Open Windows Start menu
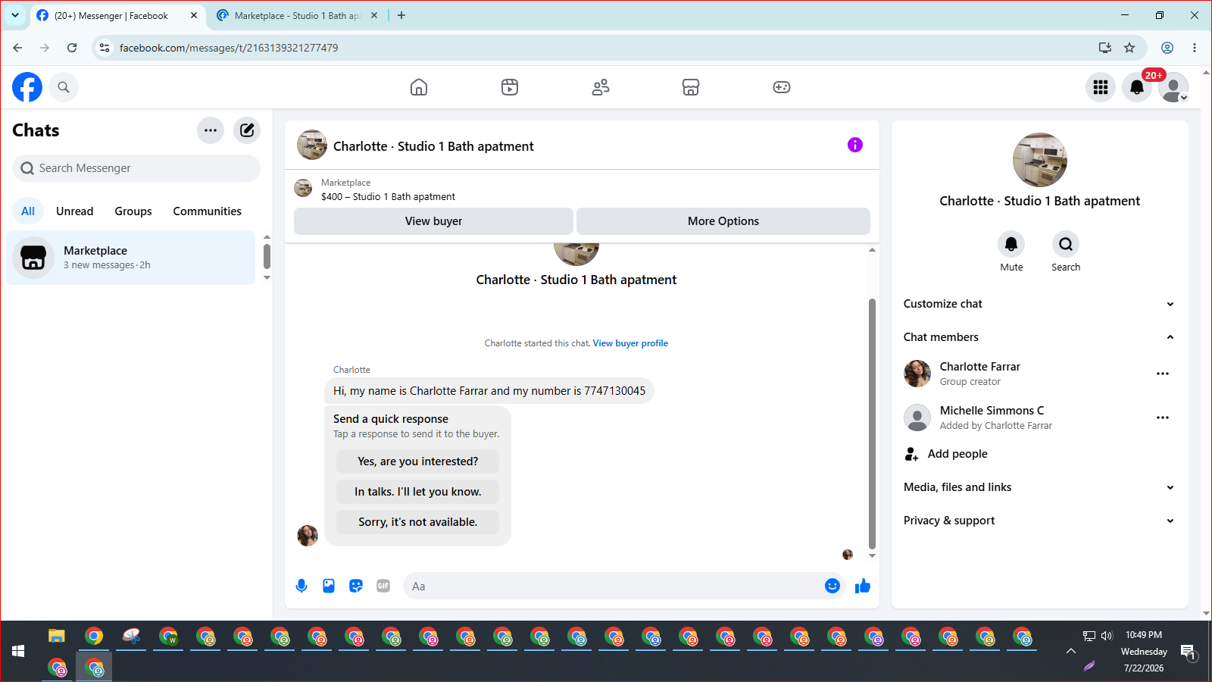 [19, 651]
